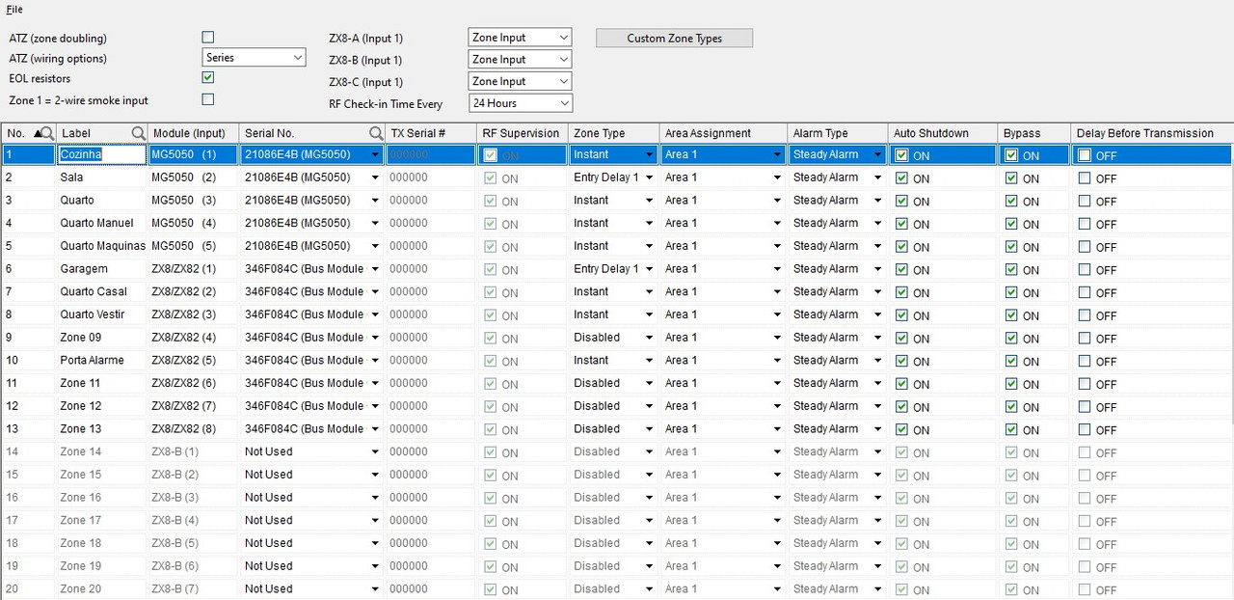The image size is (1234, 600).
Task: Open Custom Zone Types
Action: pos(675,39)
